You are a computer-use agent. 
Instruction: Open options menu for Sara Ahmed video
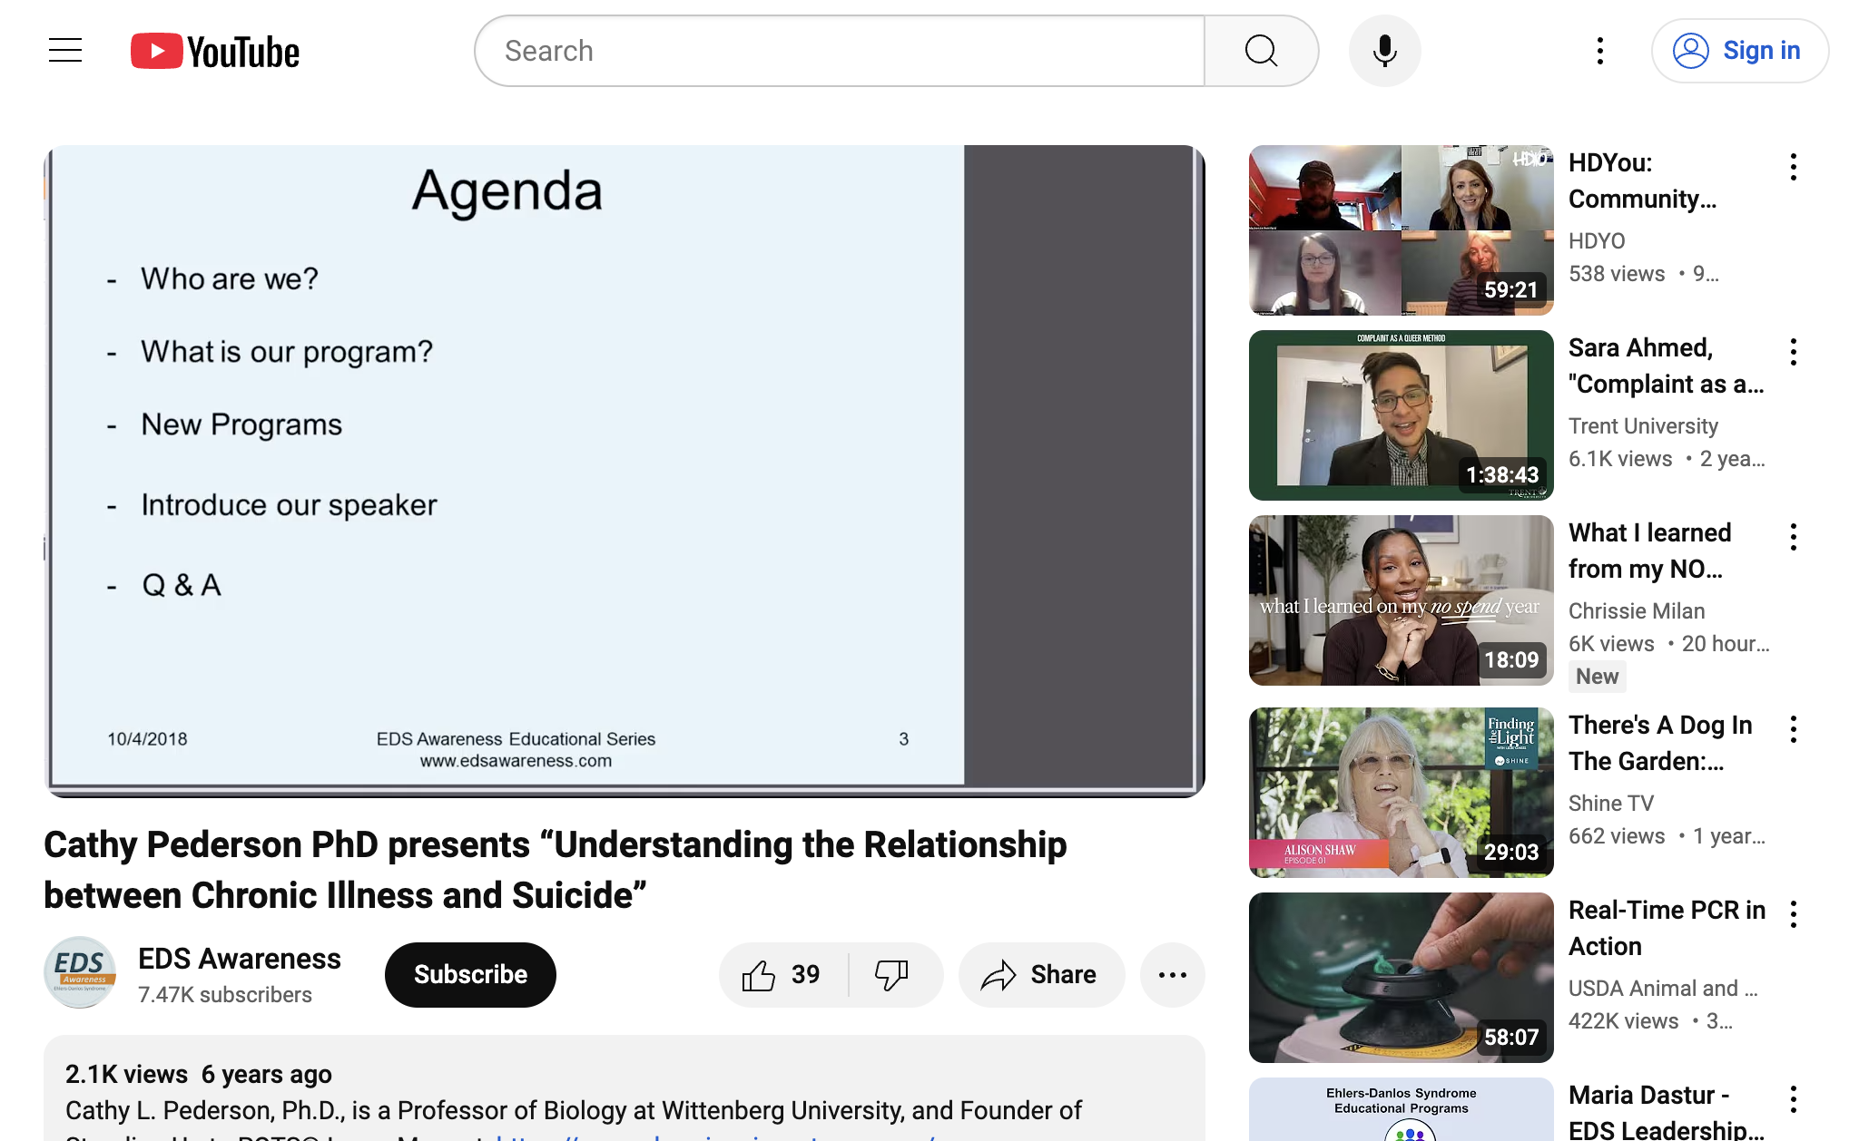(x=1794, y=352)
